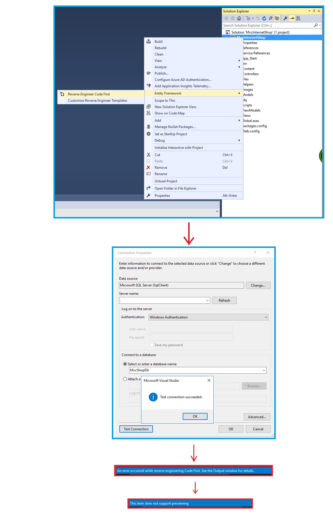This screenshot has height=519, width=333.
Task: Expand the View submenu
Action: click(x=239, y=61)
